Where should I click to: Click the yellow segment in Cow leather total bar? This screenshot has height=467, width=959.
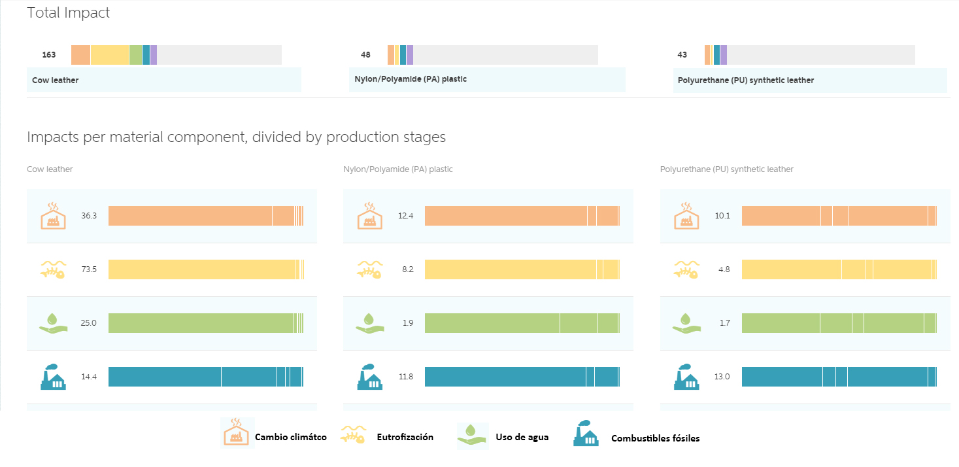coord(110,55)
